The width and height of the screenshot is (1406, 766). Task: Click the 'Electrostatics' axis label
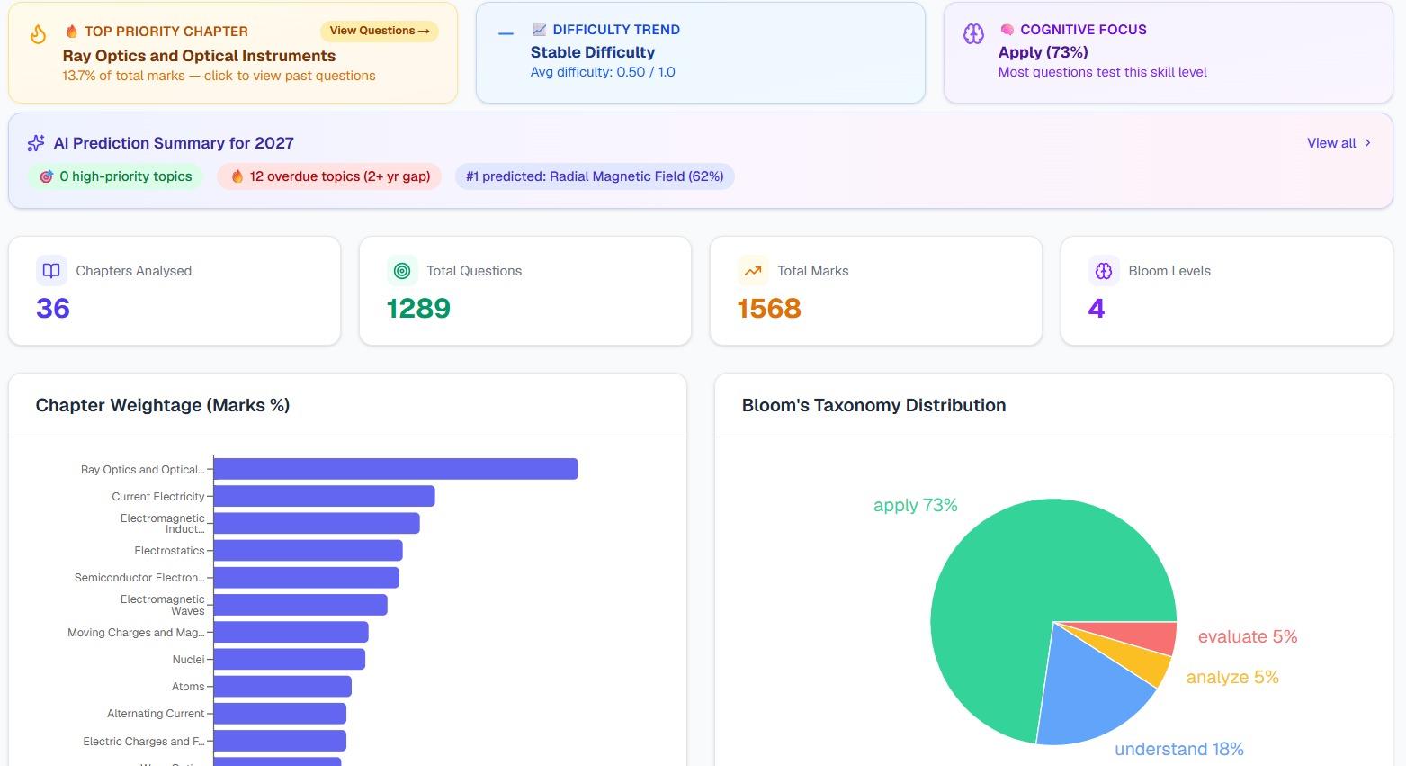point(170,551)
